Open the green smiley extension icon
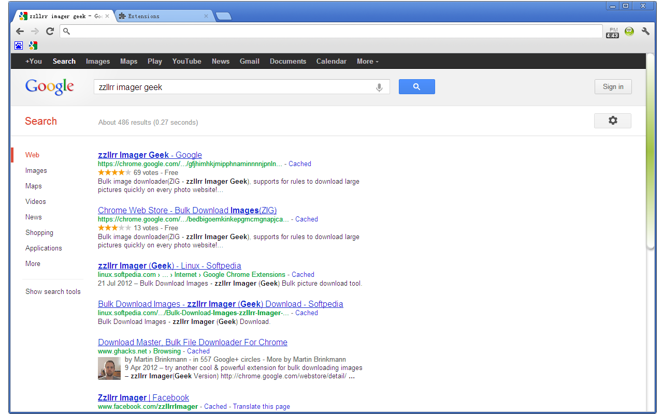Screen dimensions: 663x414 [629, 31]
